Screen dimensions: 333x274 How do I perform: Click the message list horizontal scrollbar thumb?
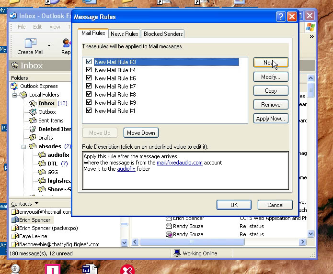[192, 242]
